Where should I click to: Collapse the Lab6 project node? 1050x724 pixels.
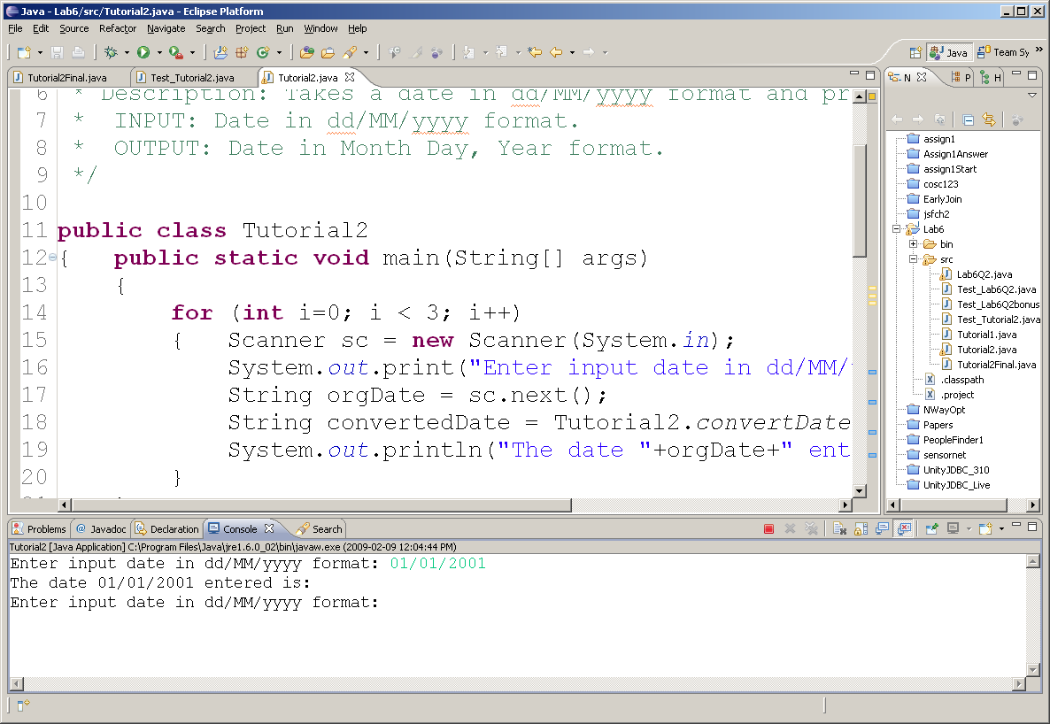coord(897,229)
